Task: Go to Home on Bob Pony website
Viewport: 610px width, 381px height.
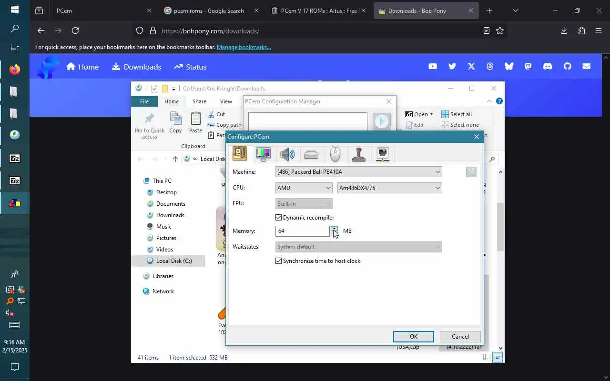Action: click(x=82, y=67)
